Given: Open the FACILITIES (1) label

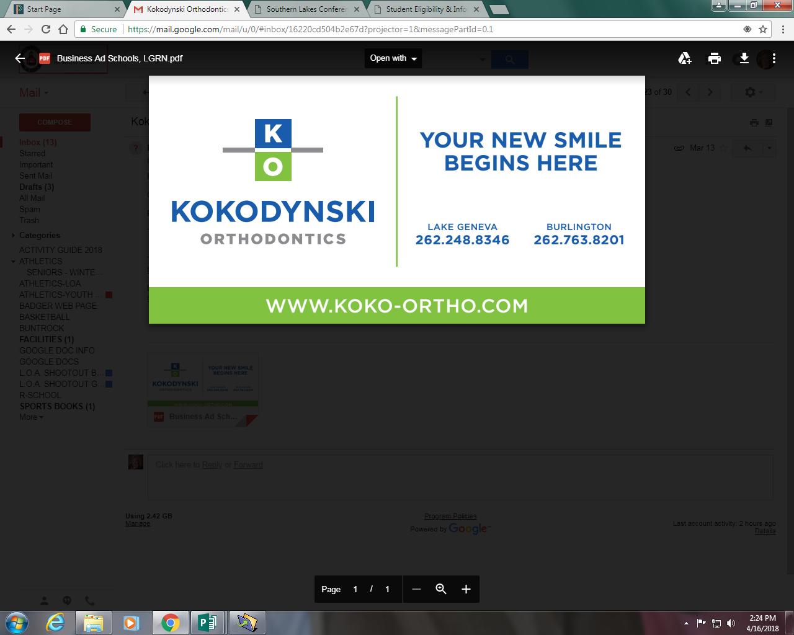Looking at the screenshot, I should (47, 339).
